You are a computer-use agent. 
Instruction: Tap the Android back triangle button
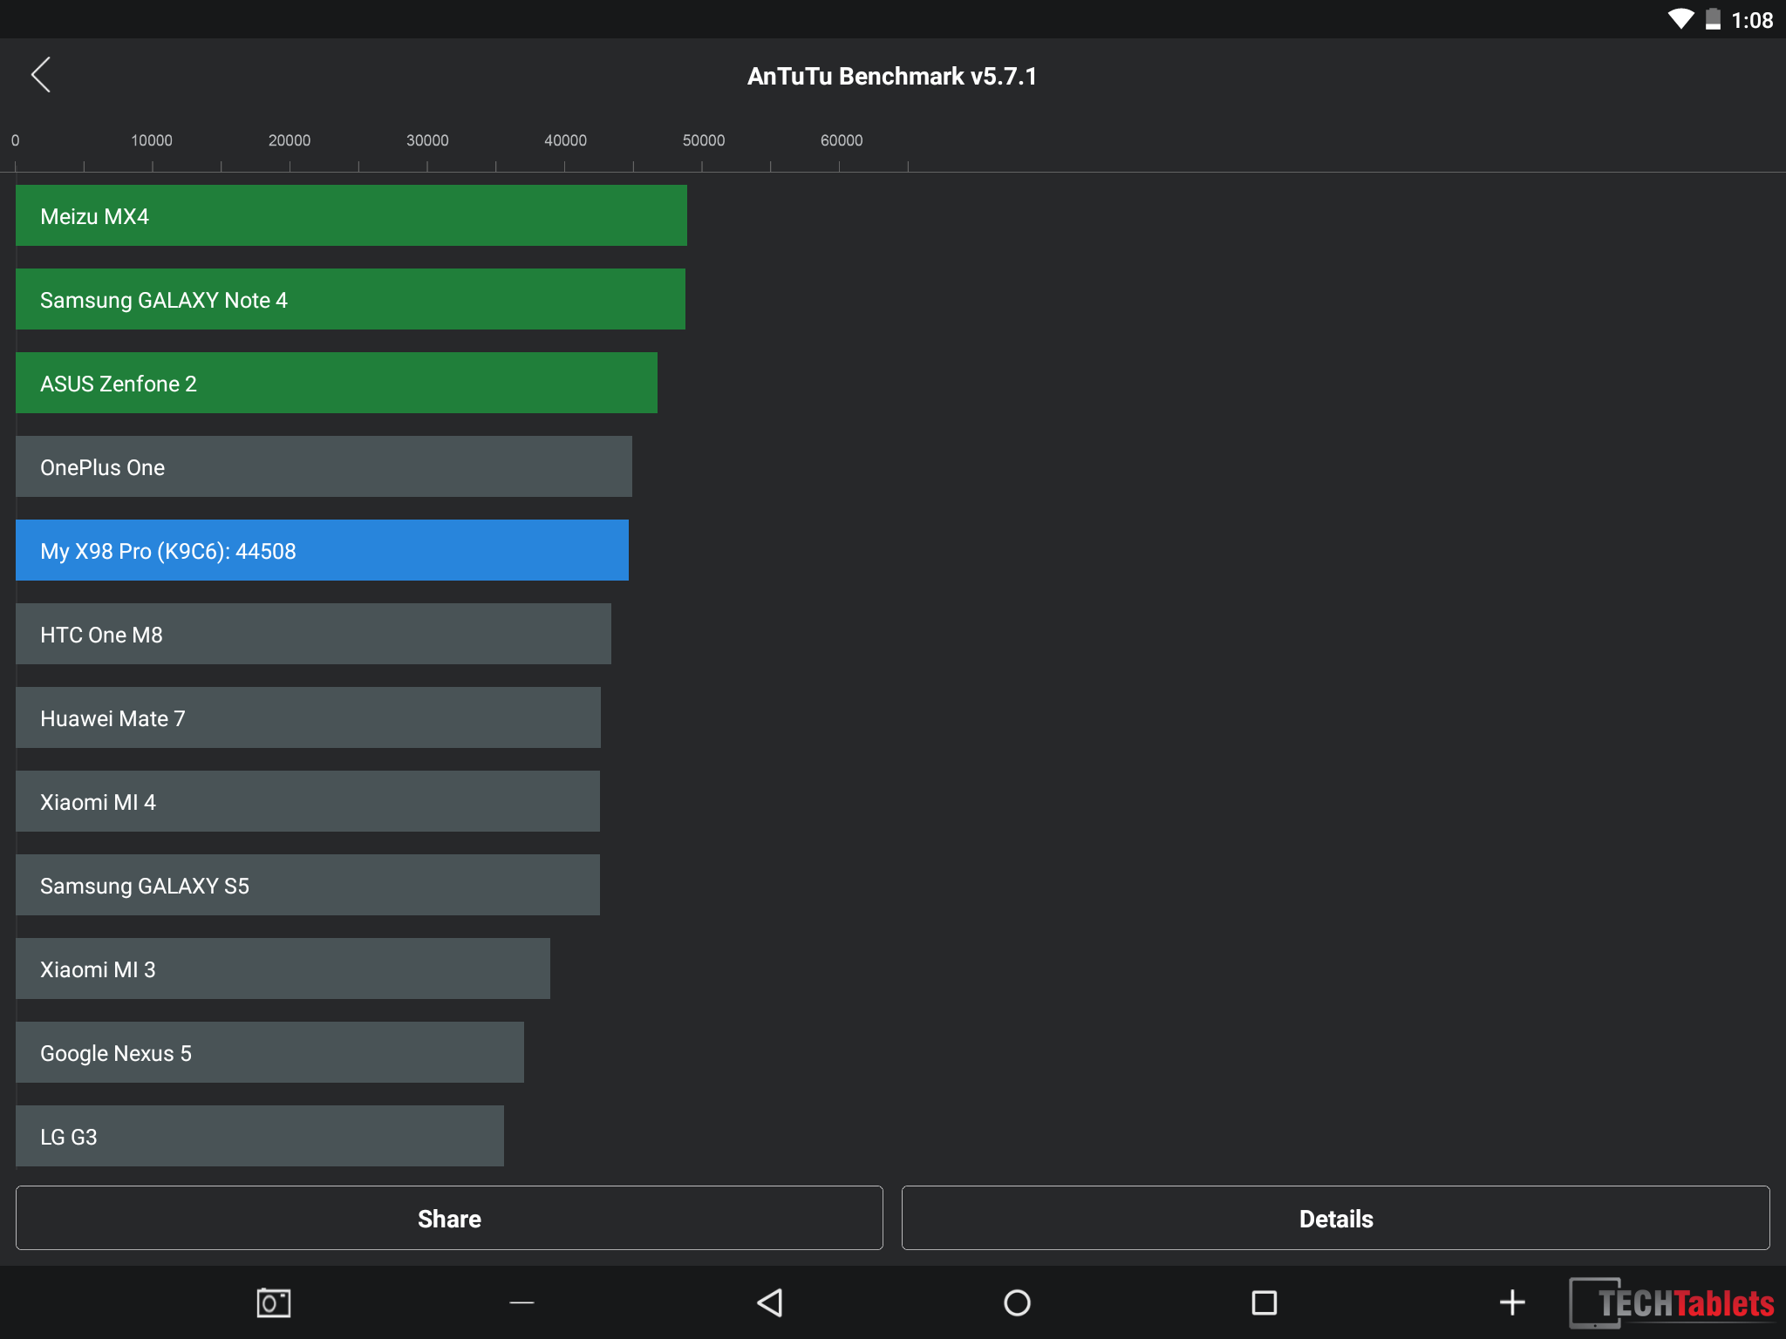pyautogui.click(x=769, y=1302)
